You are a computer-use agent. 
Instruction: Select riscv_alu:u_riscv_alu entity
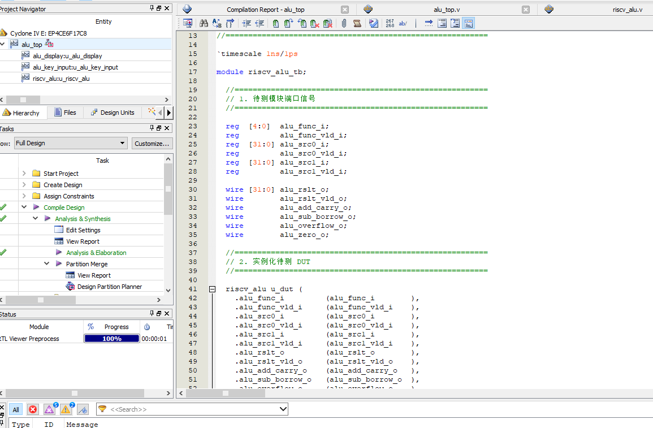click(61, 78)
